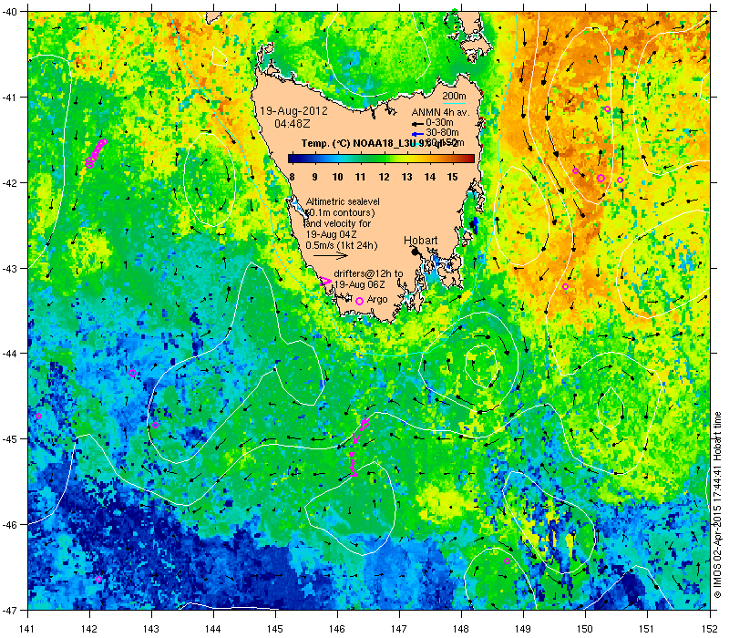This screenshot has width=729, height=638.
Task: Click the Hobart black dot marker
Action: pyautogui.click(x=416, y=252)
